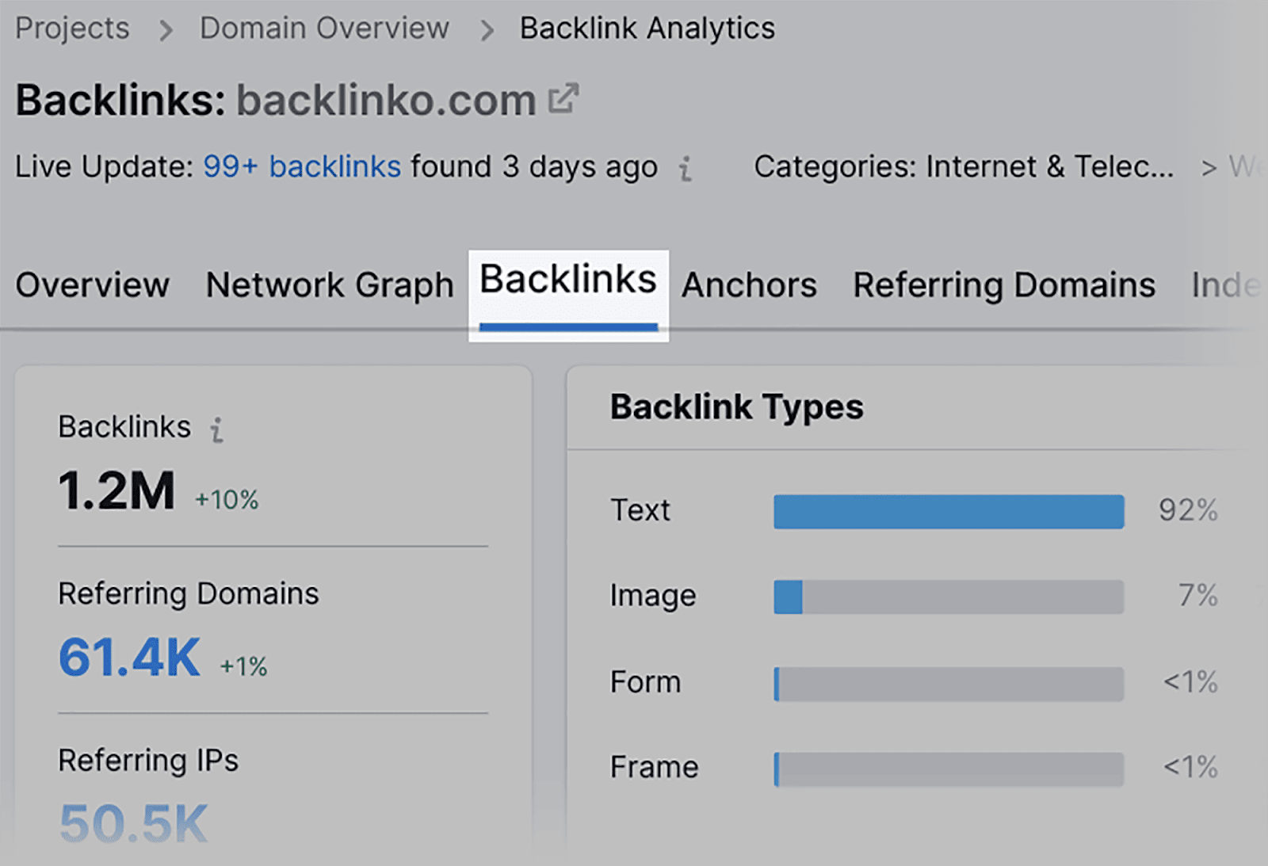Switch to the Overview tab
Viewport: 1268px width, 866px height.
point(93,285)
